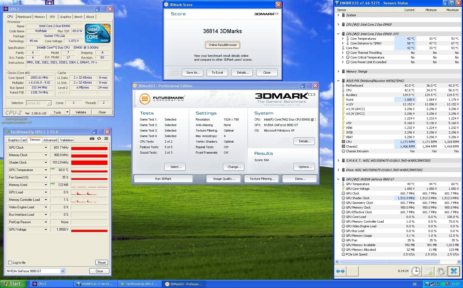
Task: Click the Windows Start button
Action: (14, 284)
